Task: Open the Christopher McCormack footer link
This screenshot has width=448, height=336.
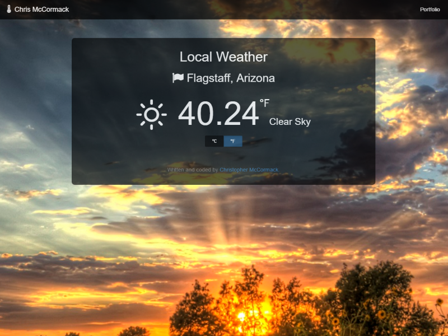Action: point(249,170)
